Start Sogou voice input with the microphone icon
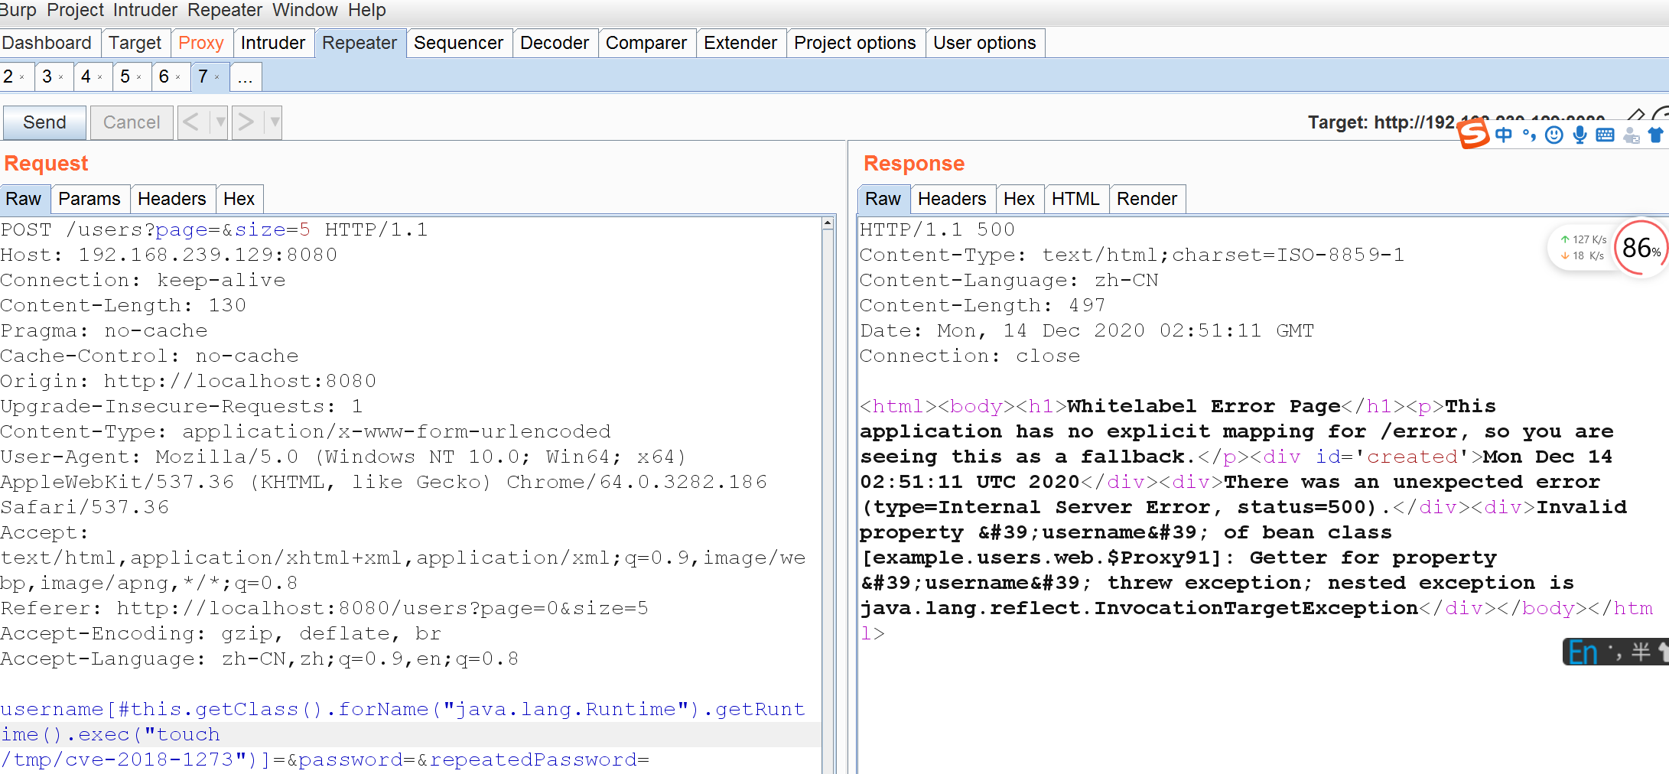 coord(1580,135)
